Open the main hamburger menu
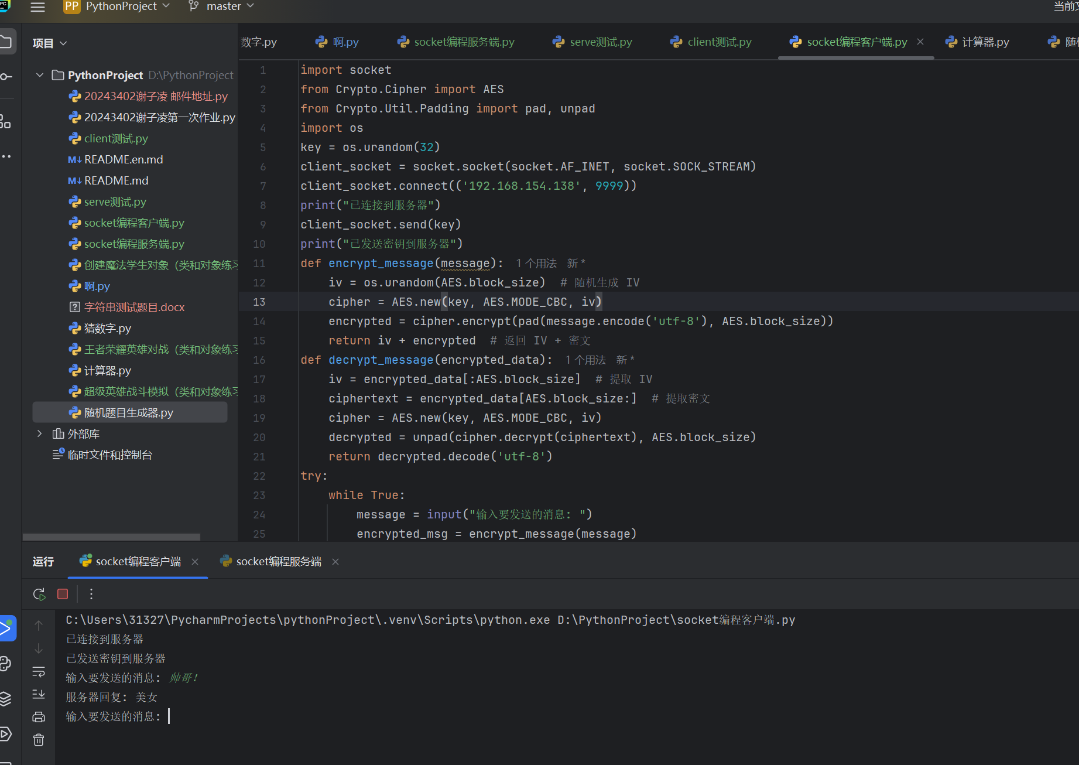This screenshot has width=1079, height=765. pos(37,7)
